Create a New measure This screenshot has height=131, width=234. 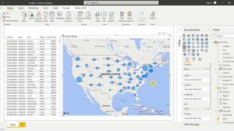(x=122, y=17)
